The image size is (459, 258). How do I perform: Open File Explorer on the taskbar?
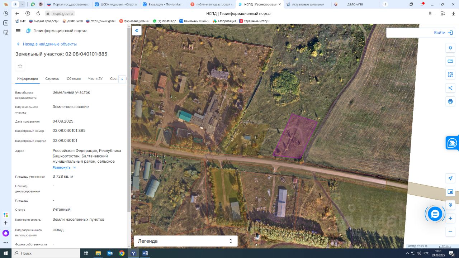(x=98, y=253)
